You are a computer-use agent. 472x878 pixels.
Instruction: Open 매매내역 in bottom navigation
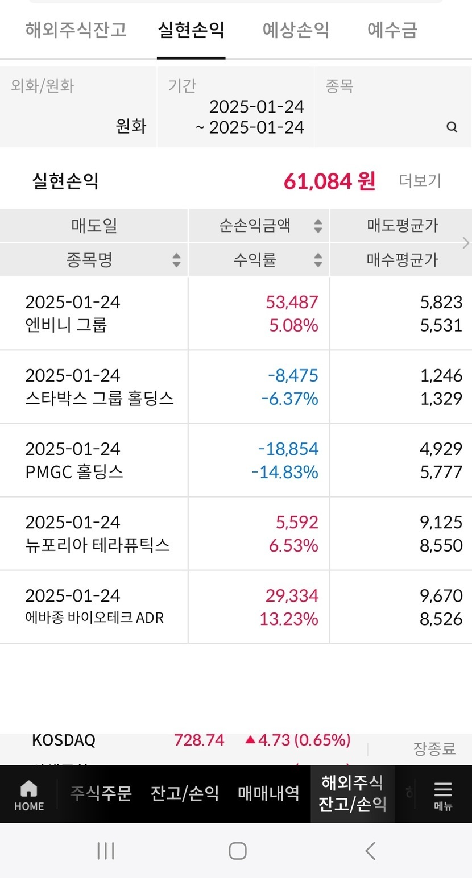[x=268, y=793]
